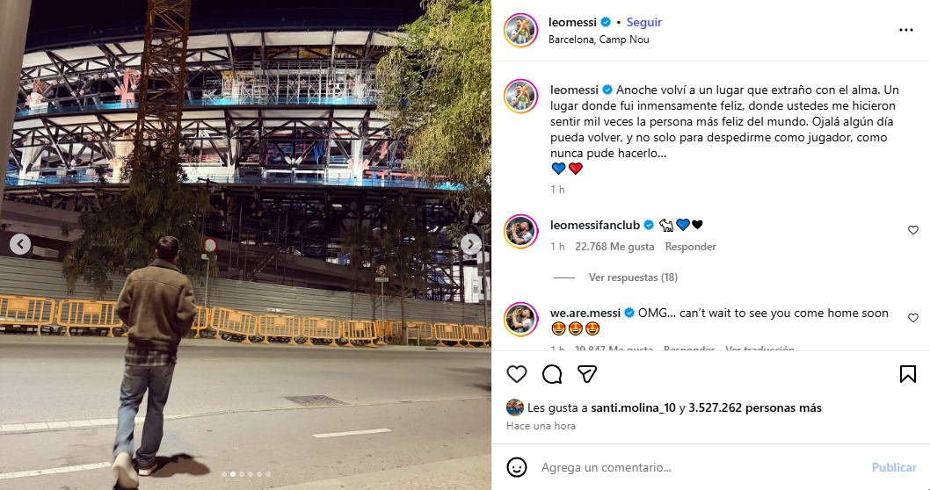Screen dimensions: 930x490
Task: Click the Seguir follow button
Action: [x=644, y=23]
